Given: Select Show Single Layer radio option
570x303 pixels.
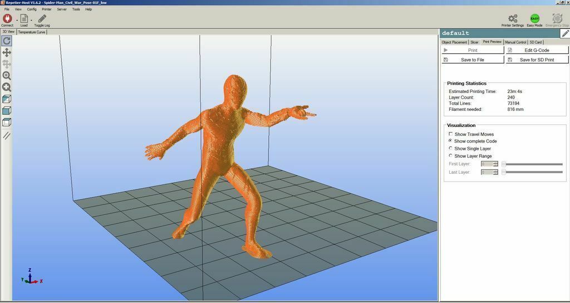Looking at the screenshot, I should coord(451,148).
